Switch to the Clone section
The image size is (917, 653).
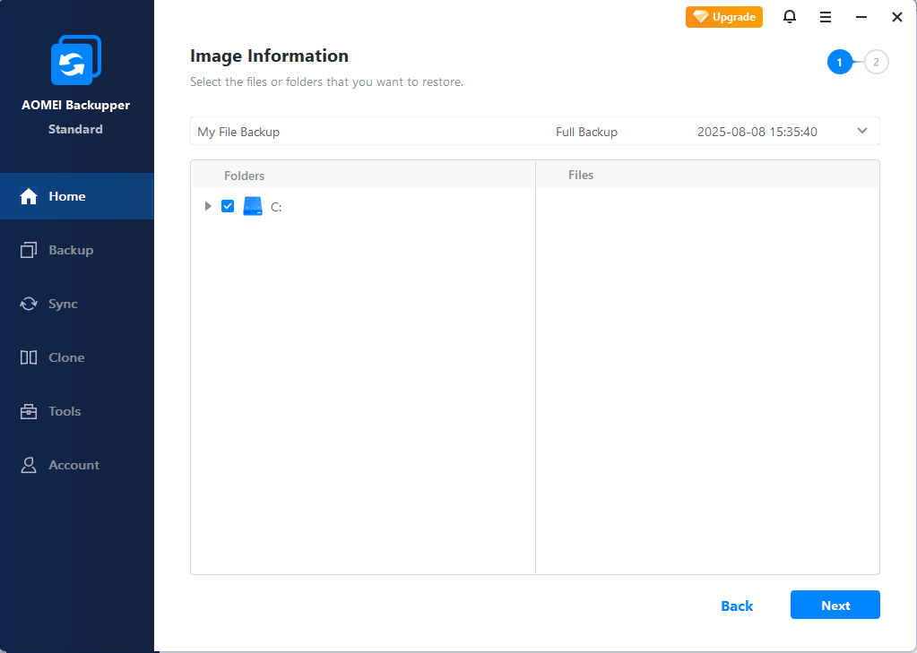tap(76, 357)
